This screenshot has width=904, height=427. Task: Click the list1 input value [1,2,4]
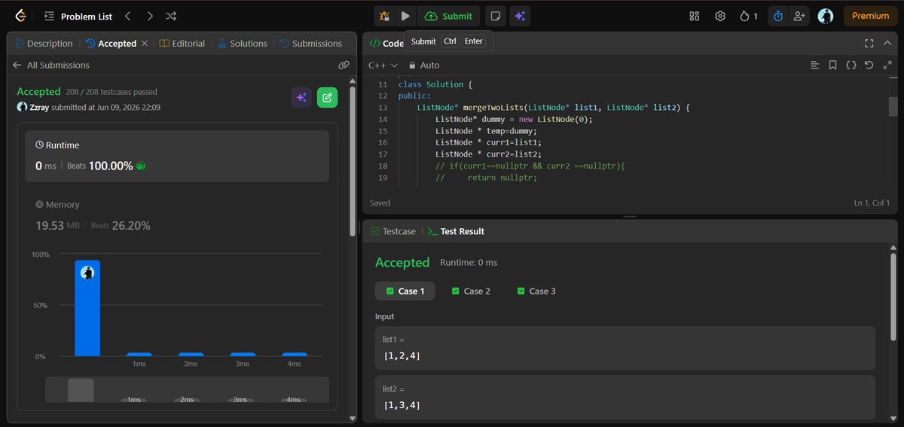(402, 356)
